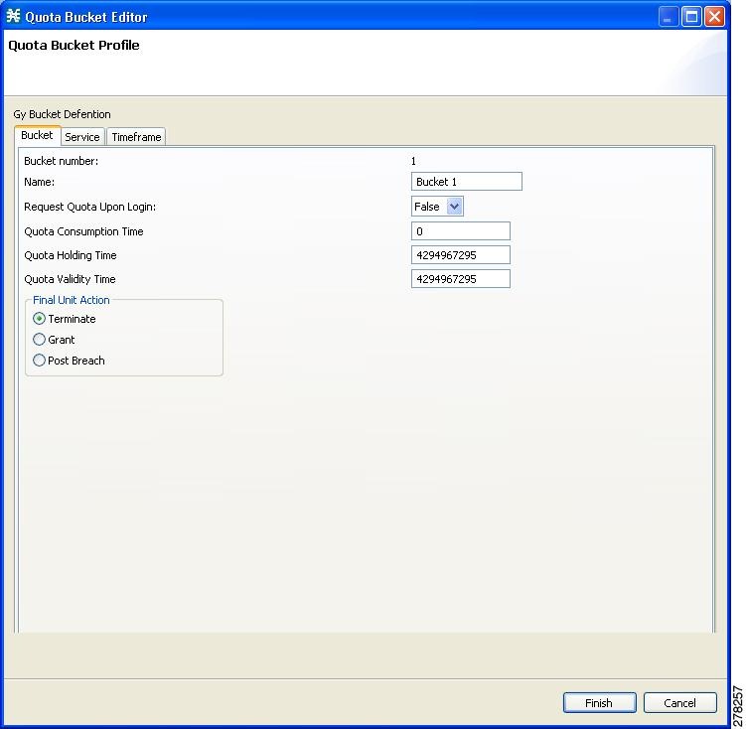
Task: Click the Quota Holding Time label
Action: (x=71, y=255)
